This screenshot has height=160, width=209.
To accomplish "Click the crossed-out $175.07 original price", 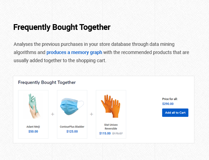I will coord(117,134).
